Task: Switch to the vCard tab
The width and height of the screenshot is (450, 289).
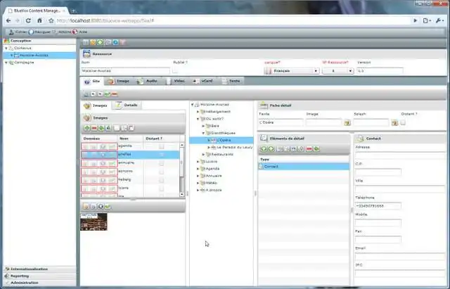Action: point(203,82)
